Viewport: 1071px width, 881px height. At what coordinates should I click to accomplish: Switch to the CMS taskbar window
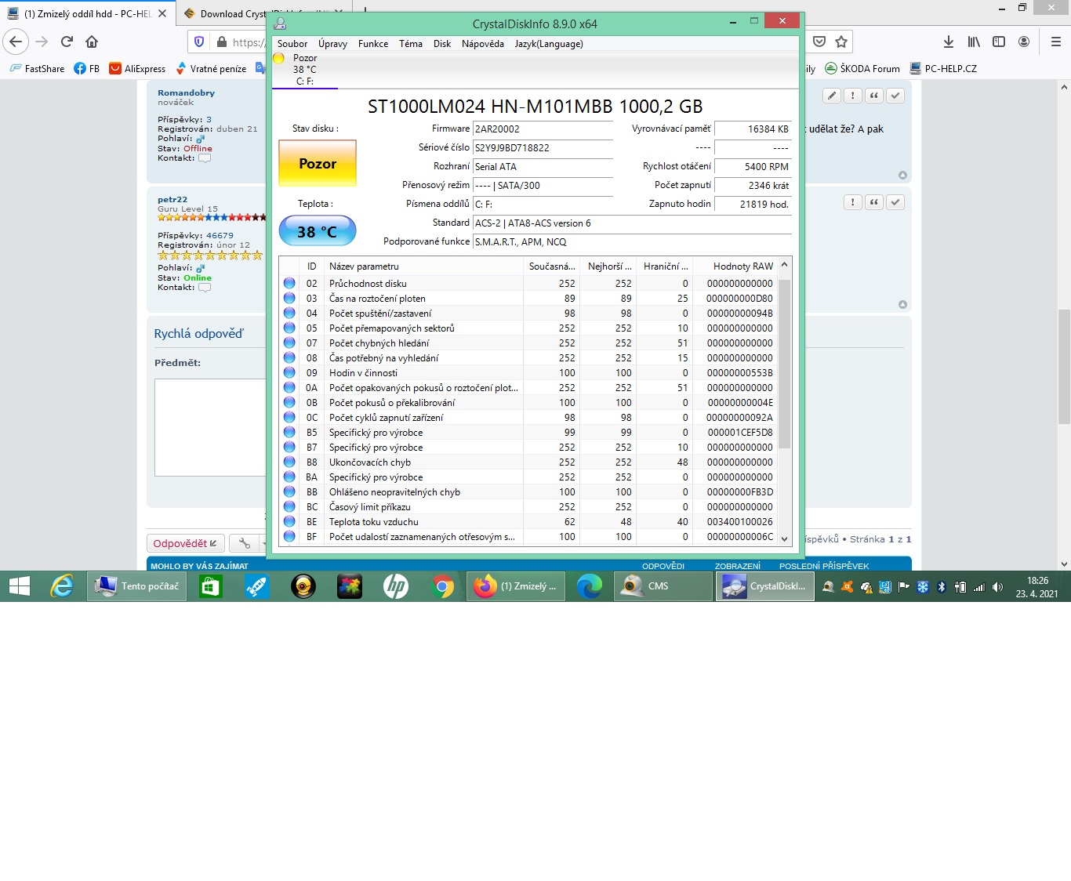(663, 586)
